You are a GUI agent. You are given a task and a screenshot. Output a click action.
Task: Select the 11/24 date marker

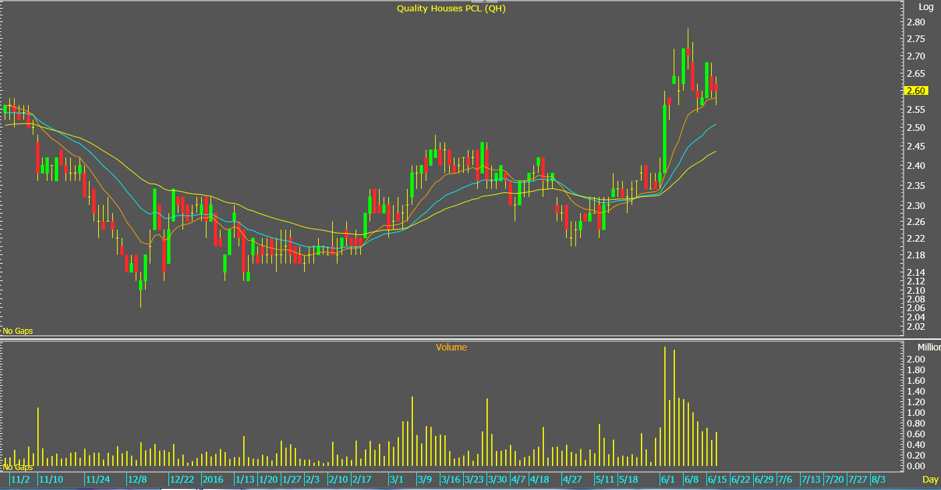pos(98,479)
